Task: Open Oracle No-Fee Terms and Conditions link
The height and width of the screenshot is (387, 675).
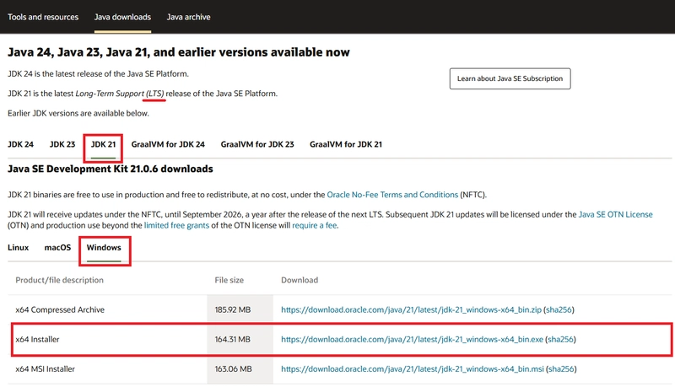Action: [392, 195]
